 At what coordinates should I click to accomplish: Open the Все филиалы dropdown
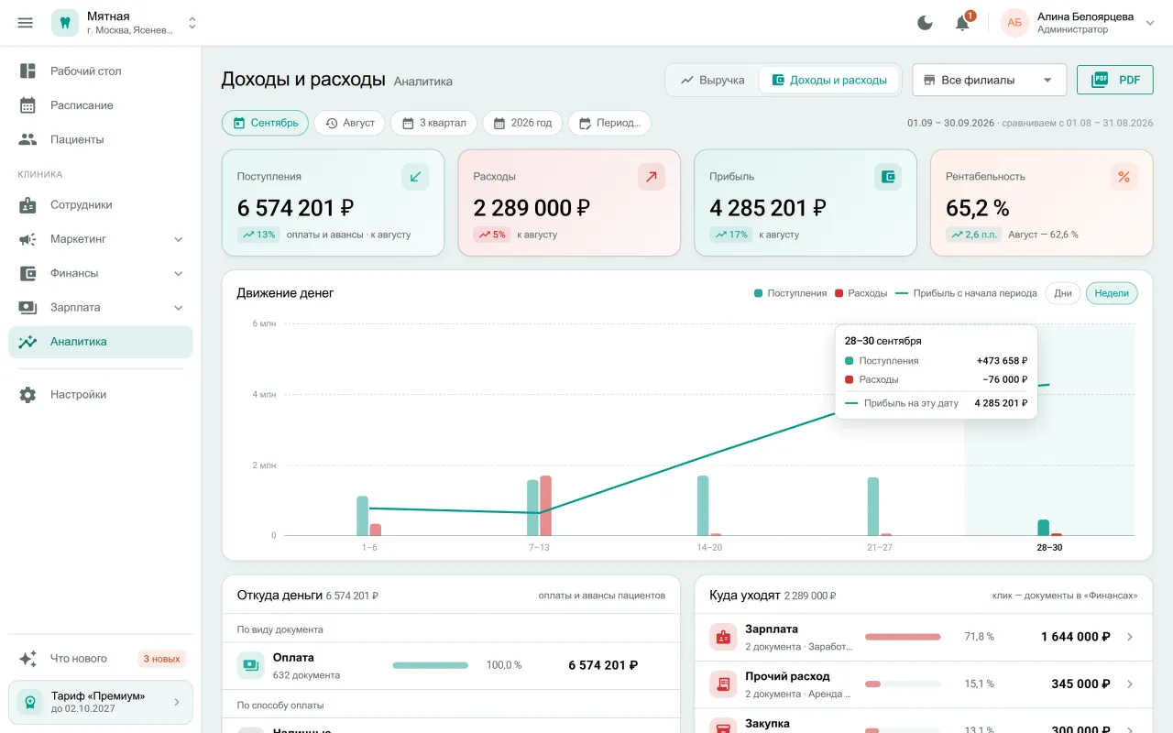tap(989, 80)
